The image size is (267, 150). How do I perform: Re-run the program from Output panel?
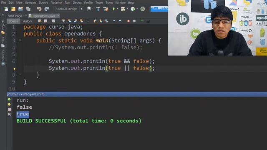9,99
